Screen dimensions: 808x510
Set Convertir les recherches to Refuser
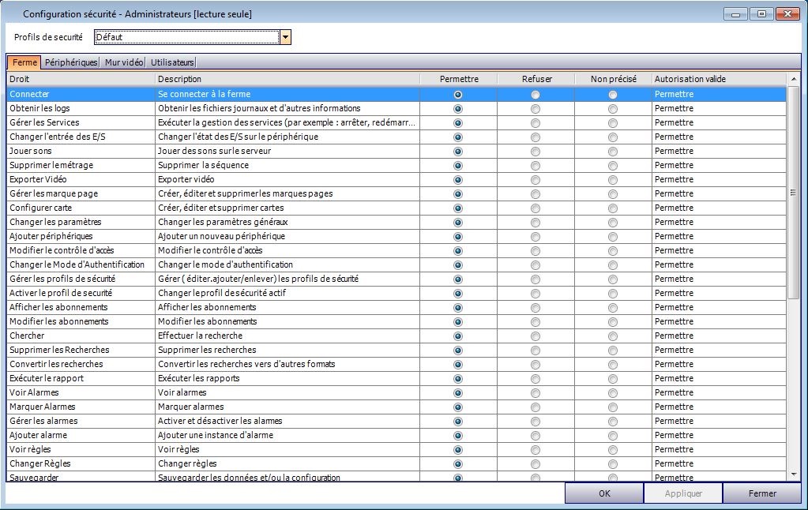pos(536,365)
